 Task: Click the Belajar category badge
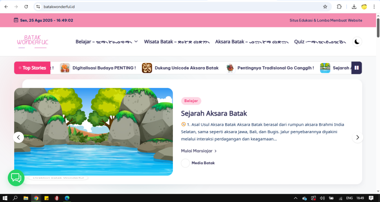(191, 101)
